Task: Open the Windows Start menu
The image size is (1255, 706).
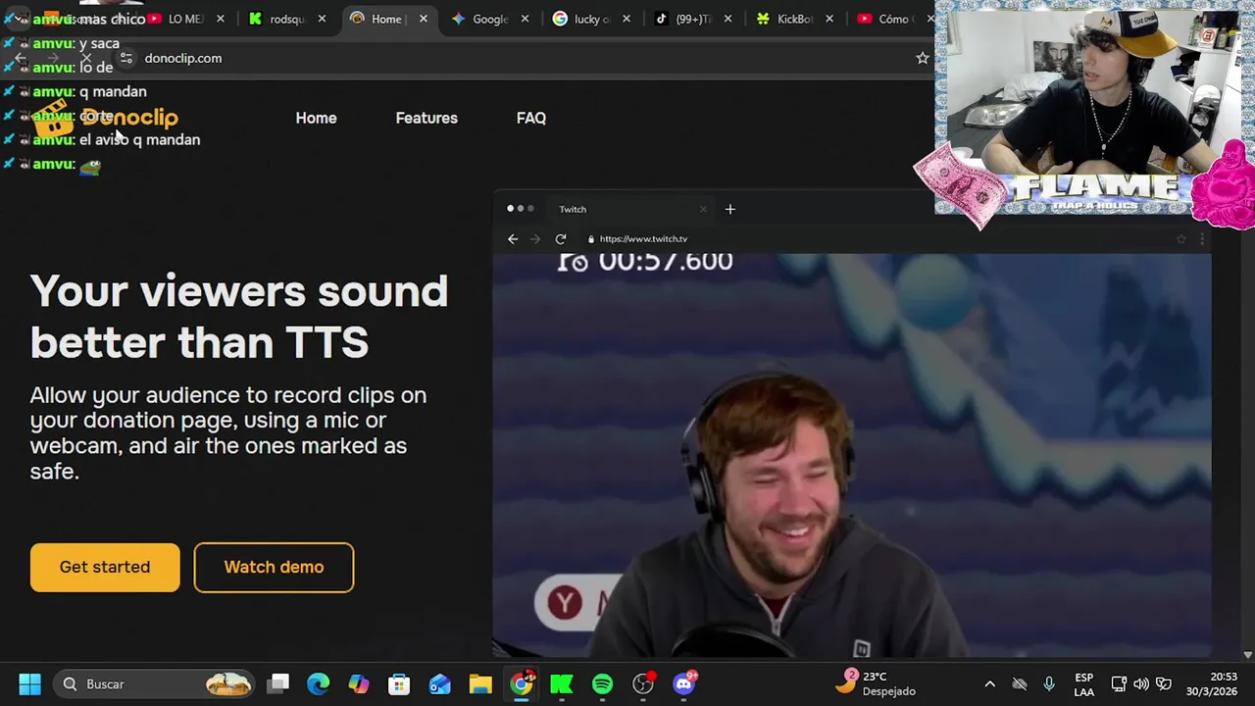Action: [x=29, y=683]
